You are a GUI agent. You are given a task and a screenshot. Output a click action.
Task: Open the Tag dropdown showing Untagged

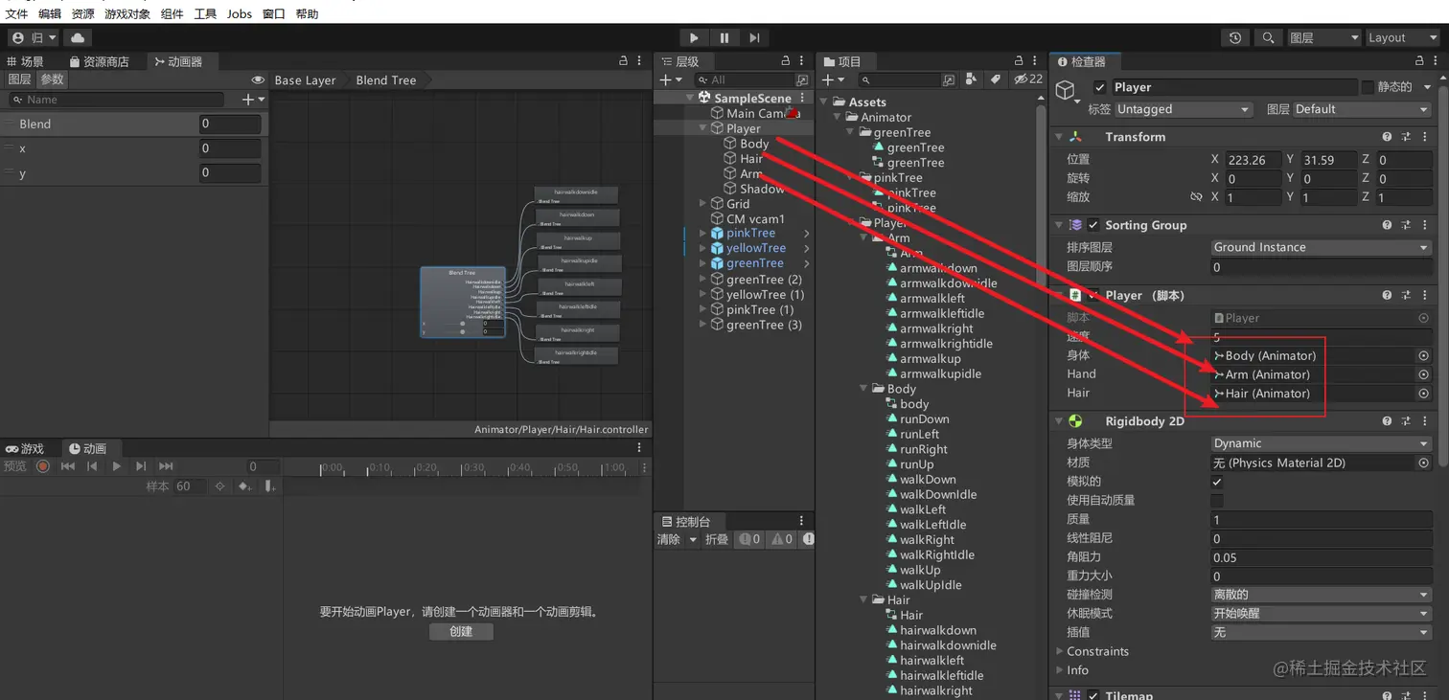click(1184, 109)
